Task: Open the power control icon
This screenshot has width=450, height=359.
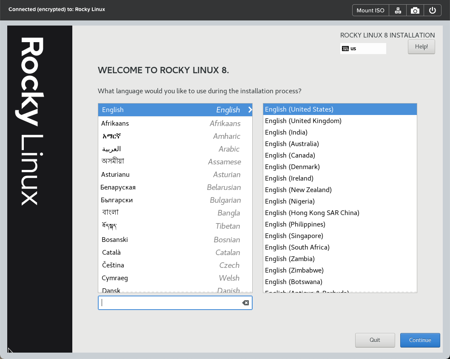Action: point(432,10)
